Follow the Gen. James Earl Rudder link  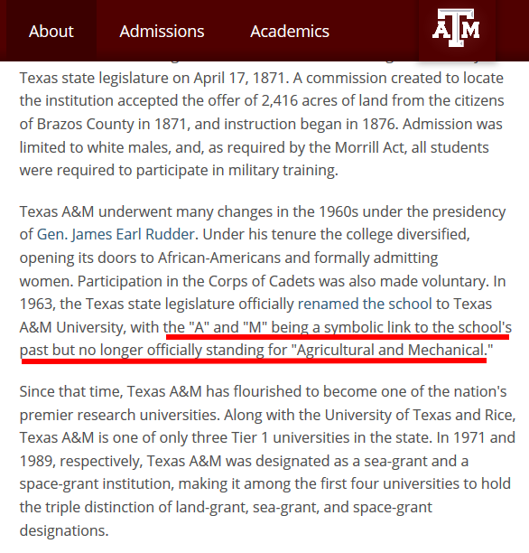point(116,234)
